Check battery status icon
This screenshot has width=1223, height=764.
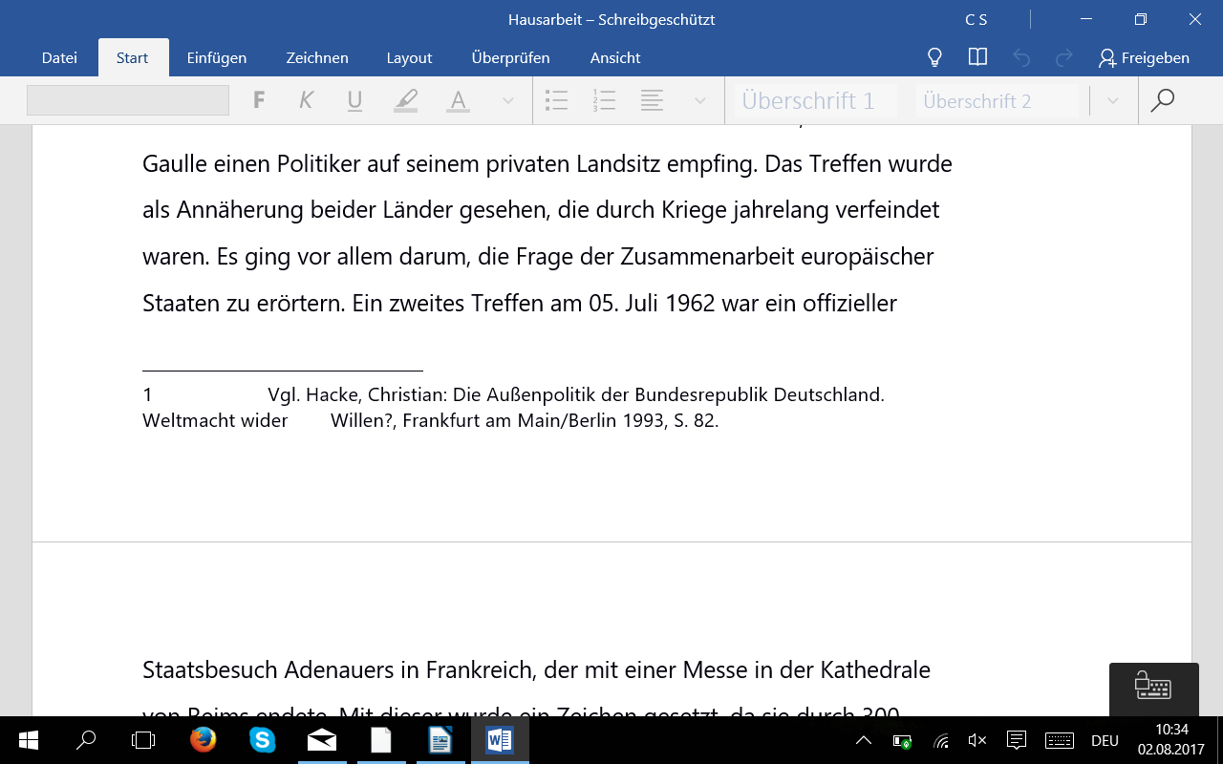[902, 740]
